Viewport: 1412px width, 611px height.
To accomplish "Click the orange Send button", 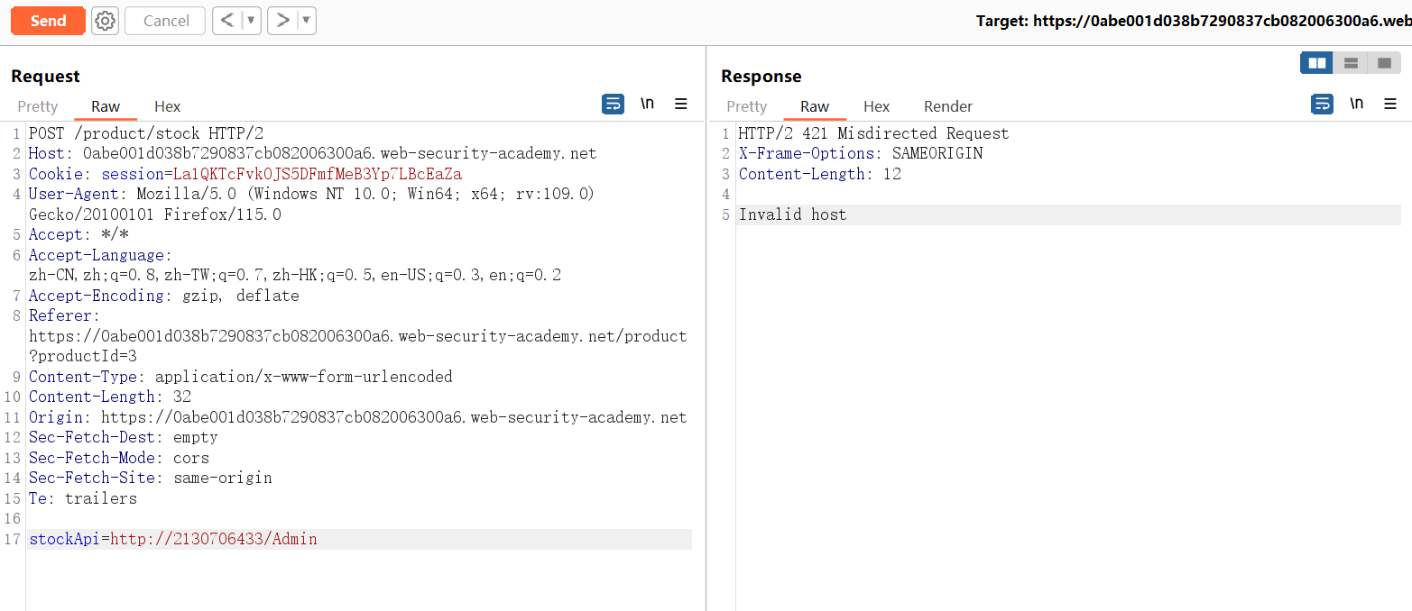I will click(48, 21).
